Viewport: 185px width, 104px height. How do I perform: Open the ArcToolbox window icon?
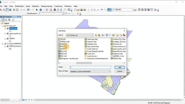pos(148,10)
